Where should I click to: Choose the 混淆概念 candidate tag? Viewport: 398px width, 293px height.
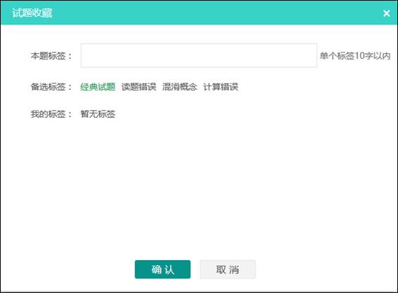[x=180, y=87]
